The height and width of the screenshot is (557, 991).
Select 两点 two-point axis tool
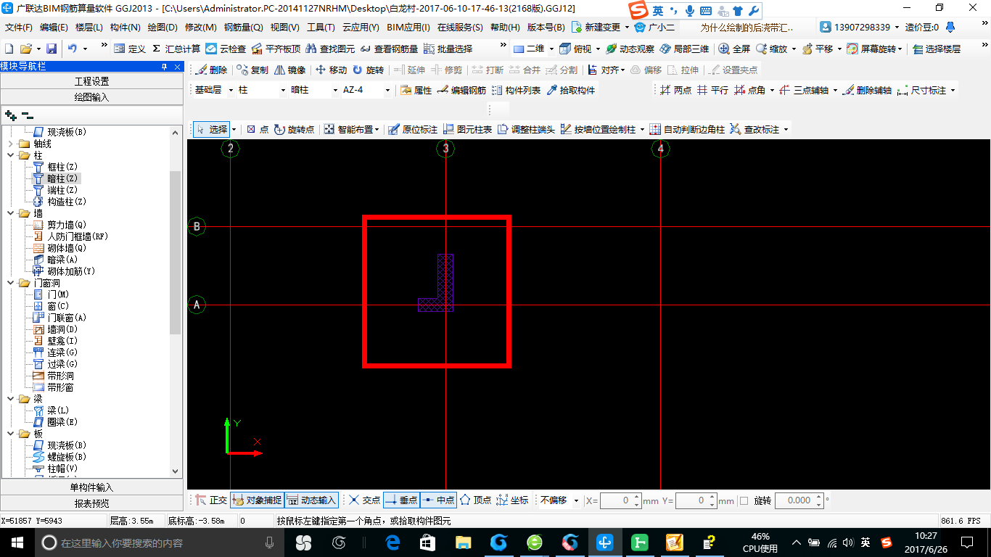coord(675,90)
